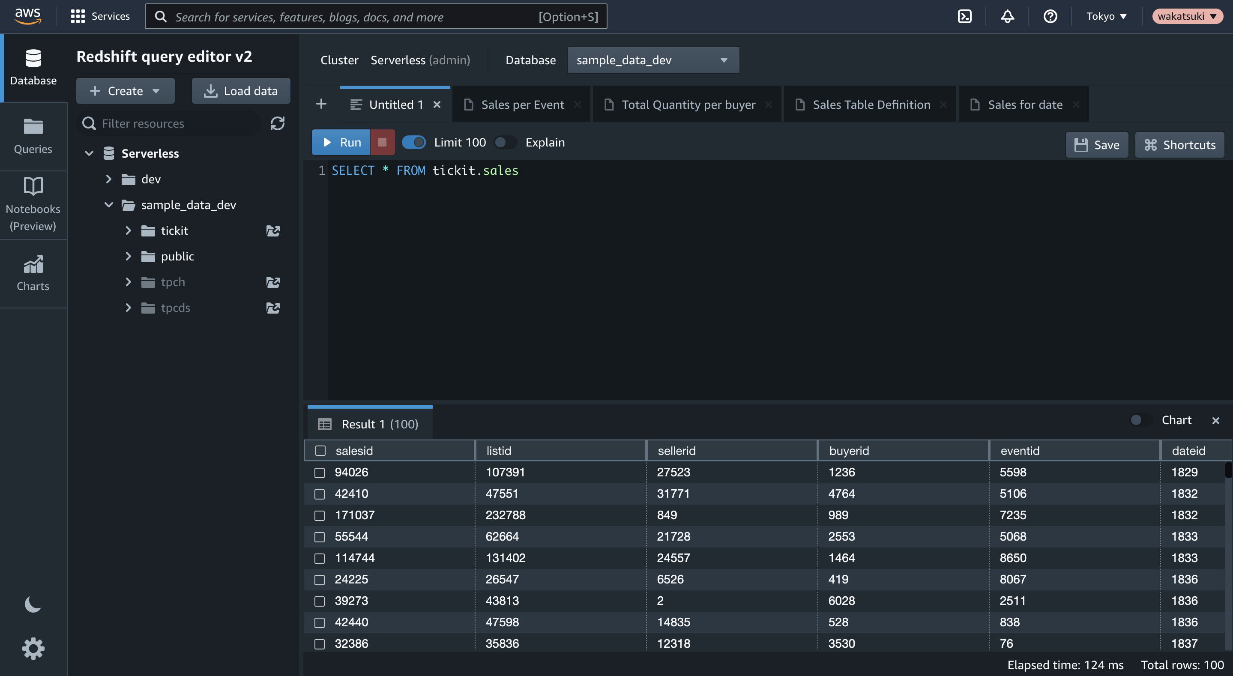Enable dark mode with the moon icon
1233x676 pixels.
tap(33, 604)
